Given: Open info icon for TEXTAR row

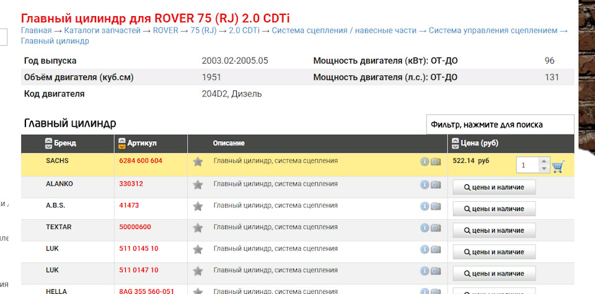Looking at the screenshot, I should coord(425,228).
